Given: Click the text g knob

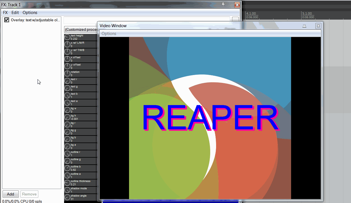Looking at the screenshot, I should click(67, 88).
